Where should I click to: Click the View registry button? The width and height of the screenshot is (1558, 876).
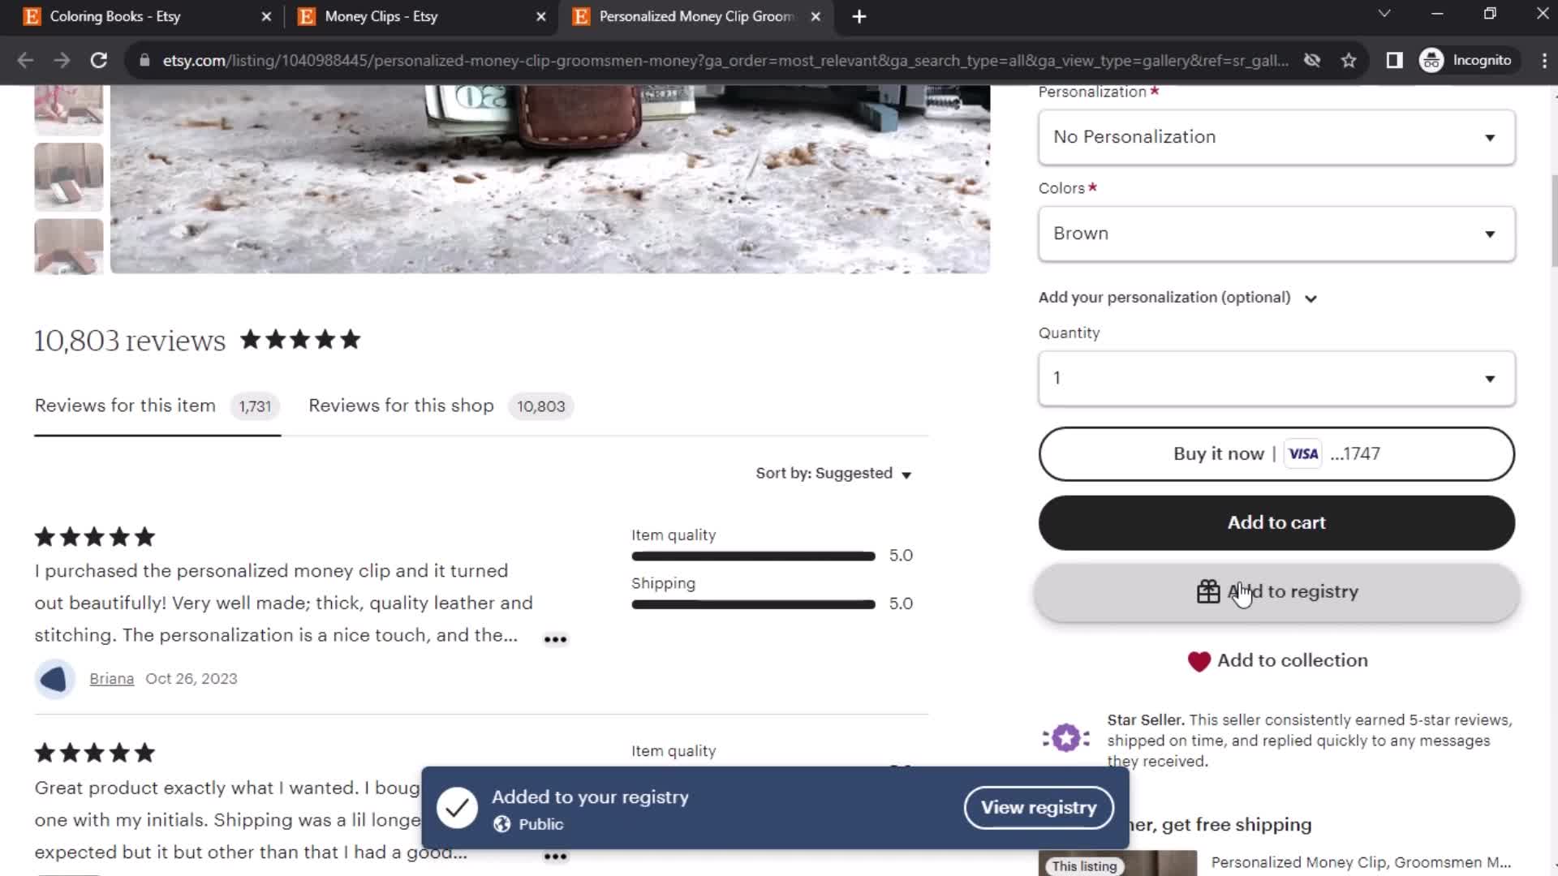[x=1039, y=808]
